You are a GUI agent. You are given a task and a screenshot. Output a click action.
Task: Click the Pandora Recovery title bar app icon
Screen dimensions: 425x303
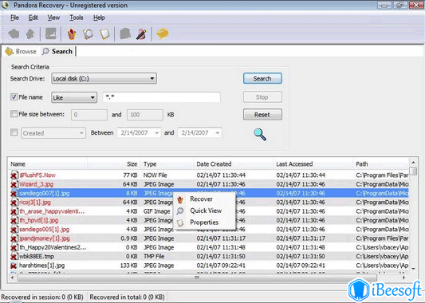(x=6, y=5)
